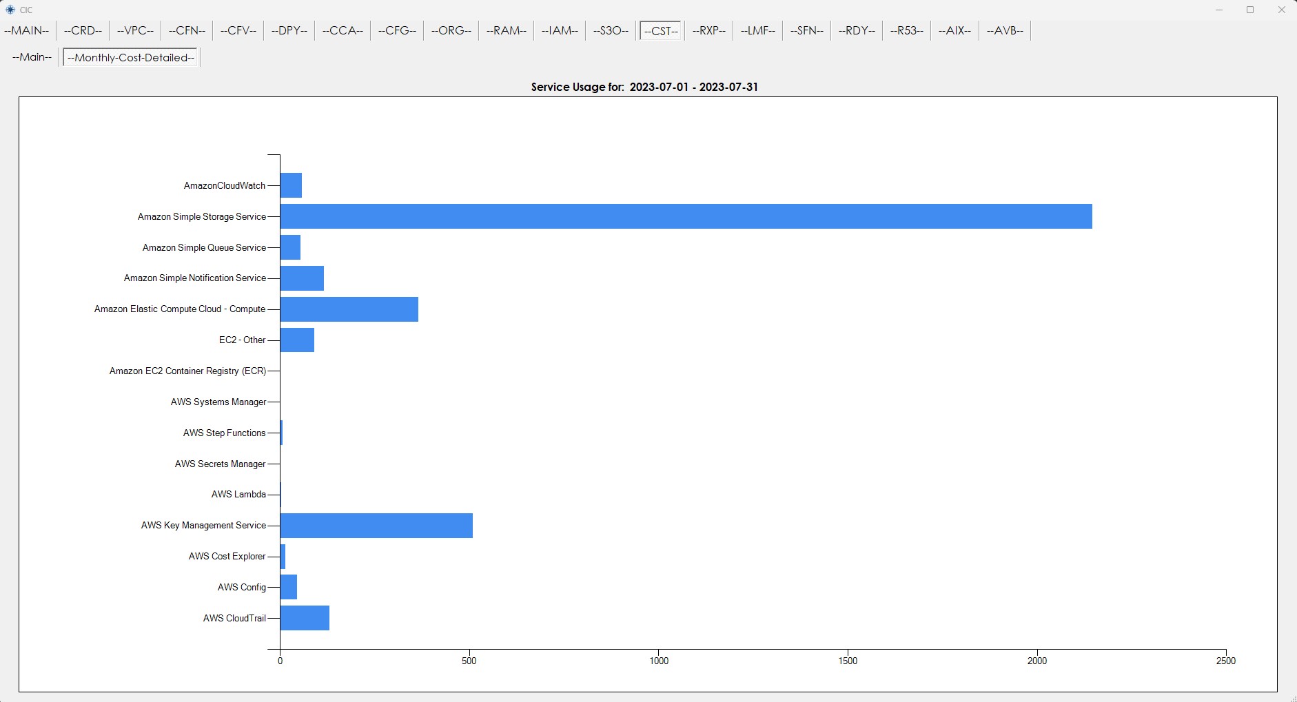The height and width of the screenshot is (702, 1297).
Task: Open the --LMF-- tab
Action: pos(757,31)
